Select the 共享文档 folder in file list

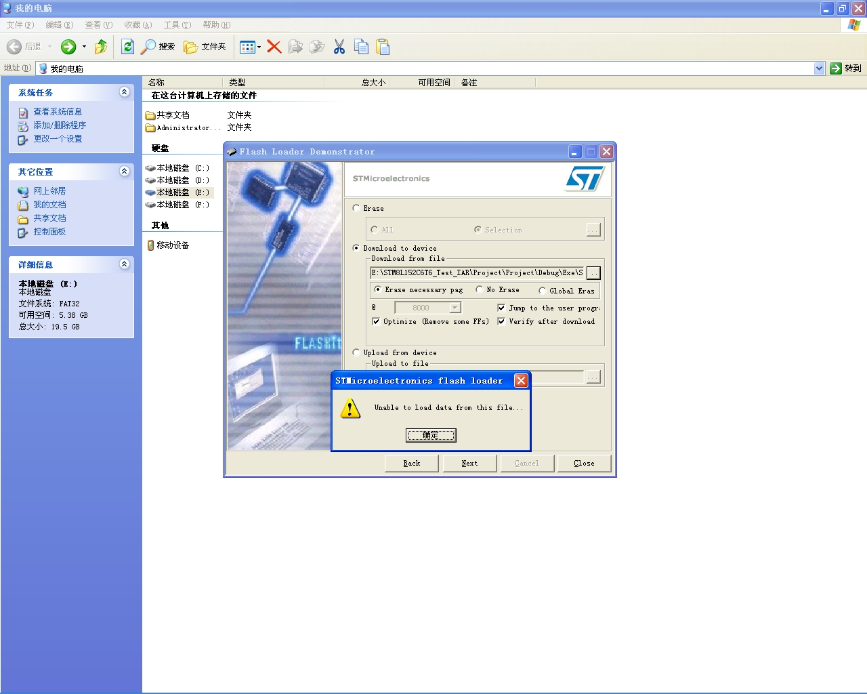[167, 115]
